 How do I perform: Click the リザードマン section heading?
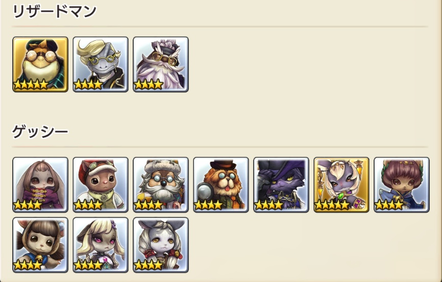[55, 12]
